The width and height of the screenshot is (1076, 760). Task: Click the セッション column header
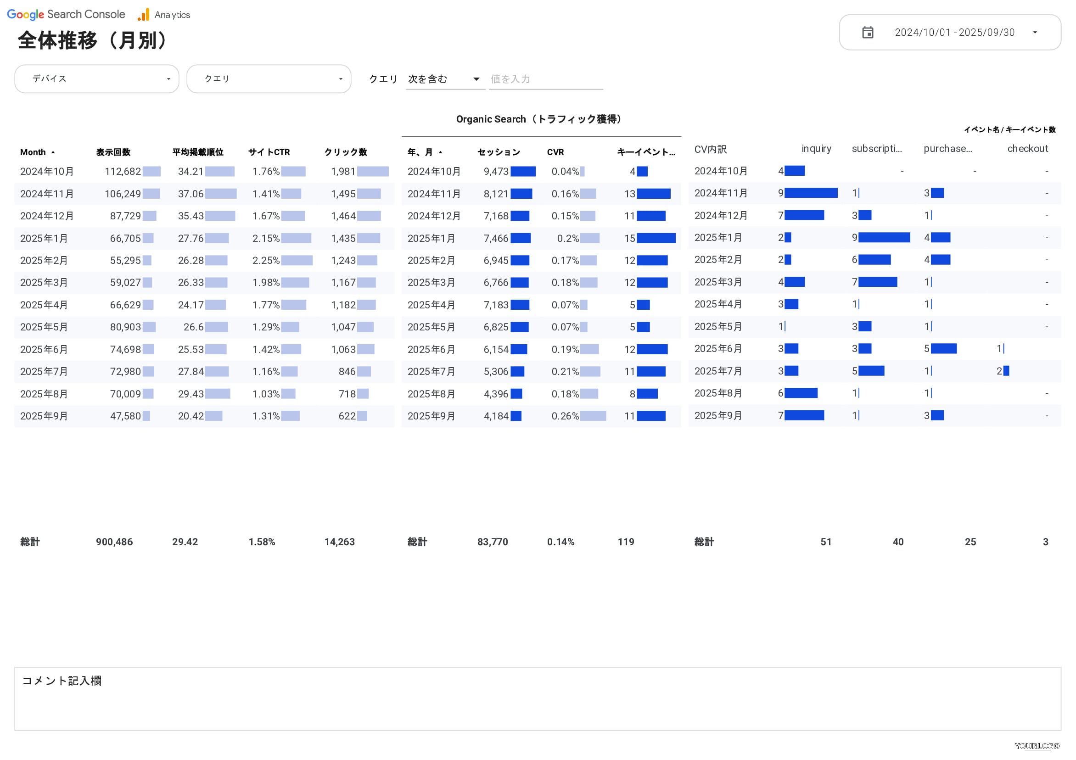(x=499, y=152)
